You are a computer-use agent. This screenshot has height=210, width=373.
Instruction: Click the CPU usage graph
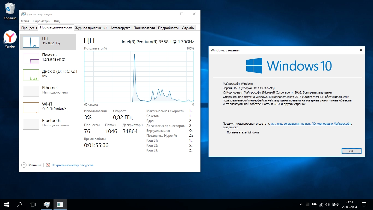click(139, 76)
